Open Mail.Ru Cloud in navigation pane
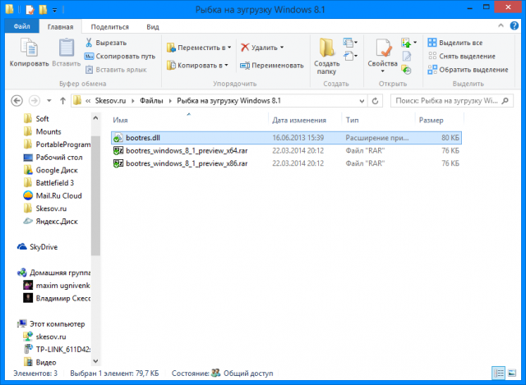526x385 pixels. tap(53, 195)
